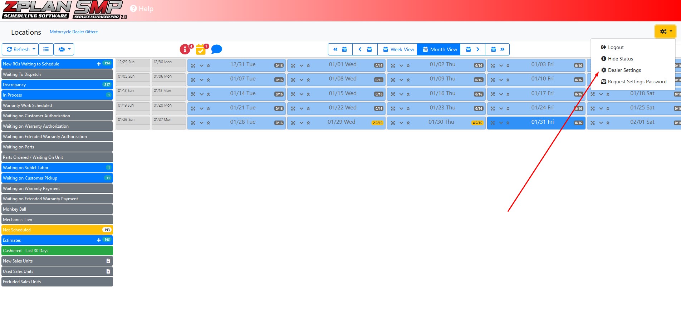This screenshot has height=309, width=681.
Task: Open the blue chat messages icon
Action: pos(216,49)
